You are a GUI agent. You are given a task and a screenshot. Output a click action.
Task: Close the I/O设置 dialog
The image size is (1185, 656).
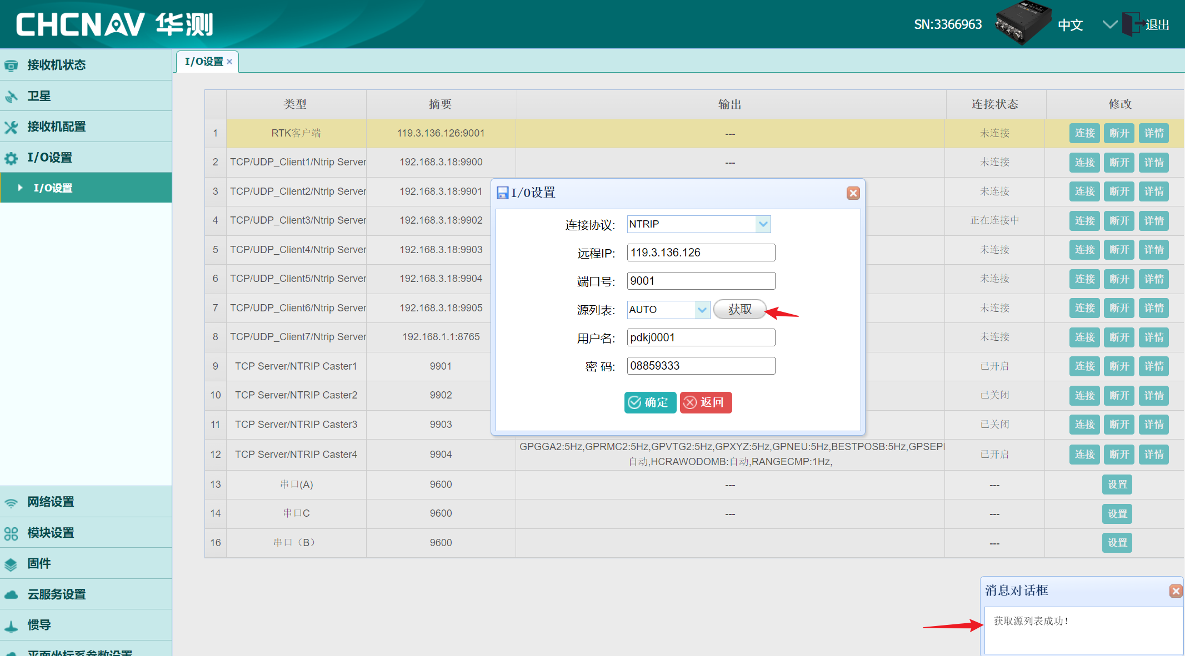(853, 193)
